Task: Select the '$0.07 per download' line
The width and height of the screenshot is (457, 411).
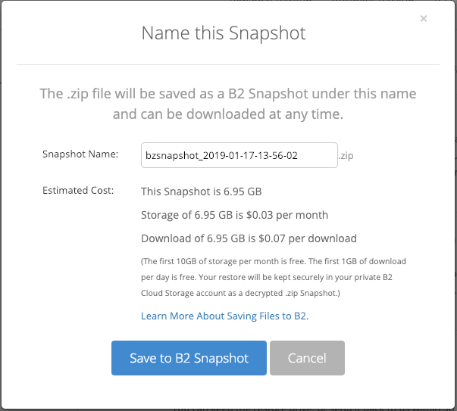Action: [x=249, y=238]
